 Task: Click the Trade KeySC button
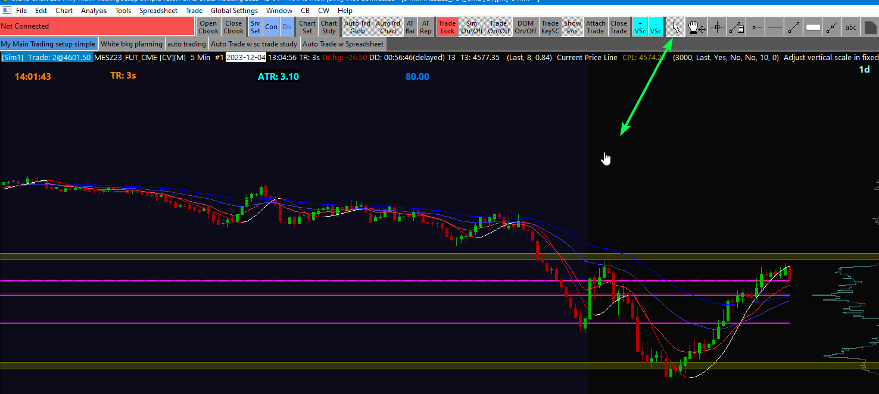(550, 27)
